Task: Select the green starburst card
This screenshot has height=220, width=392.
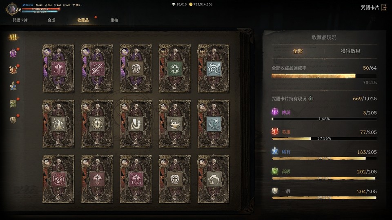Action: [174, 68]
